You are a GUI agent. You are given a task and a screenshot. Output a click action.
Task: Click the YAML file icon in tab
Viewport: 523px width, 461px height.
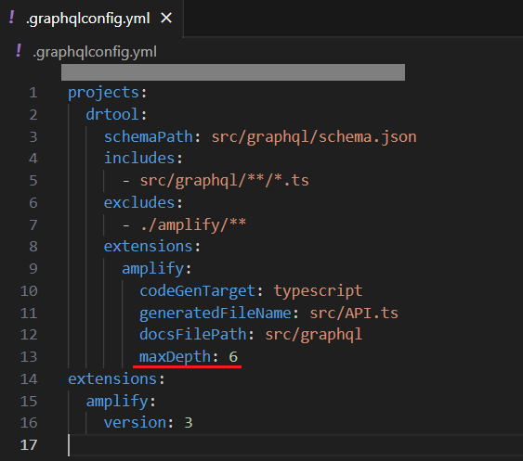pos(12,18)
